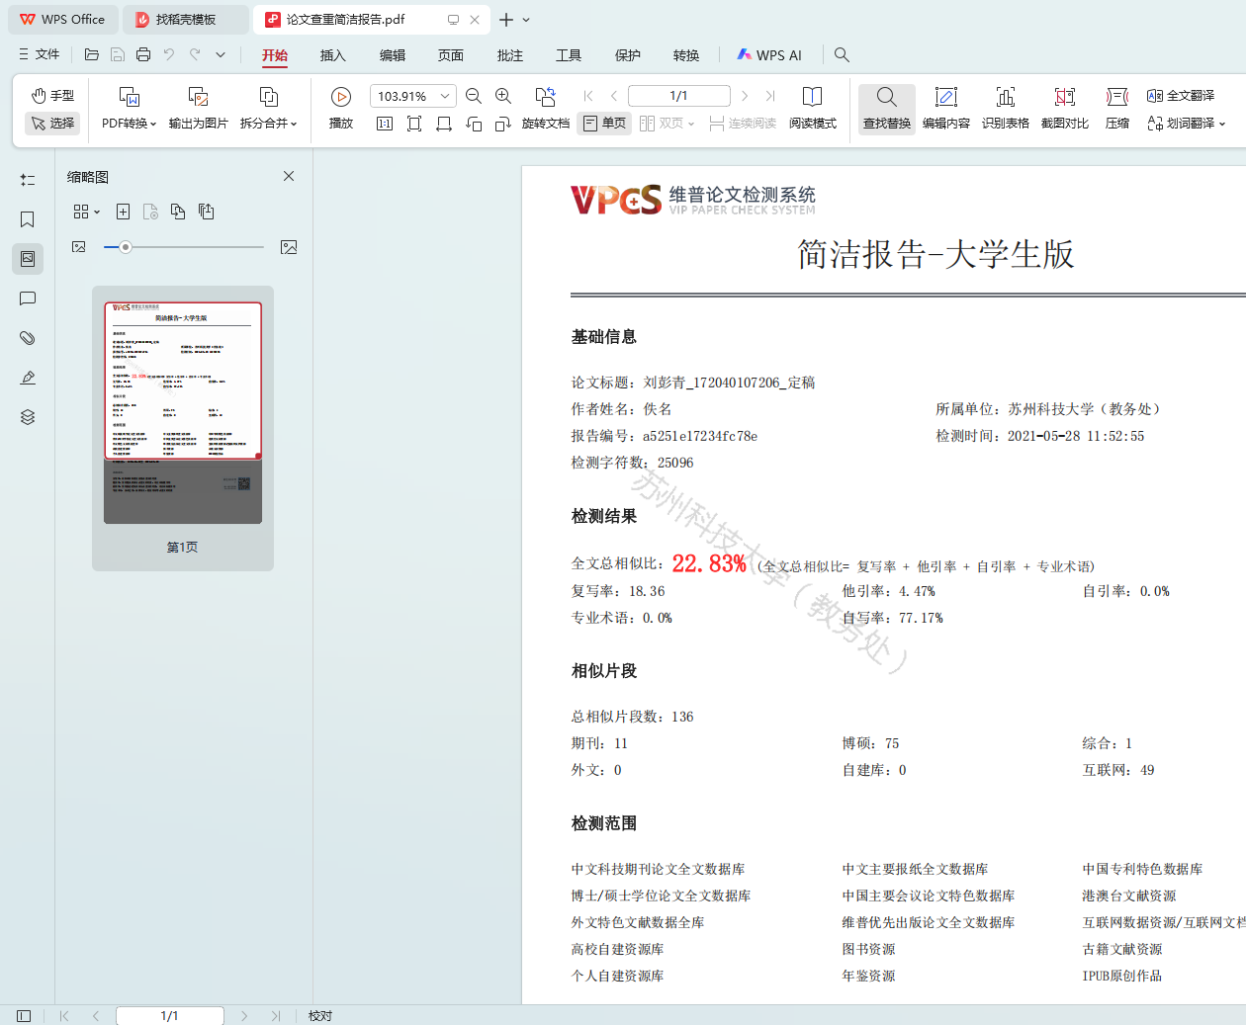
Task: Click 编辑内容 edit content tool
Action: (x=946, y=109)
